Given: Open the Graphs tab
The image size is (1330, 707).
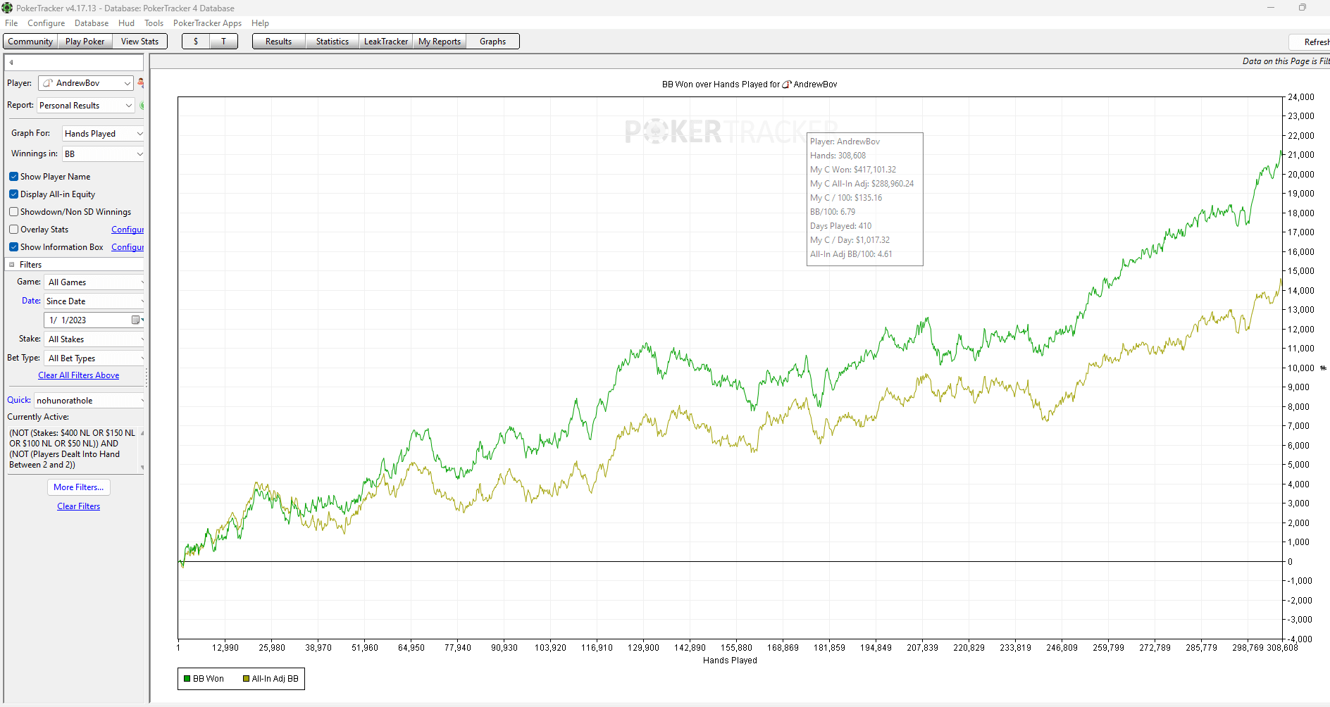Looking at the screenshot, I should tap(493, 42).
